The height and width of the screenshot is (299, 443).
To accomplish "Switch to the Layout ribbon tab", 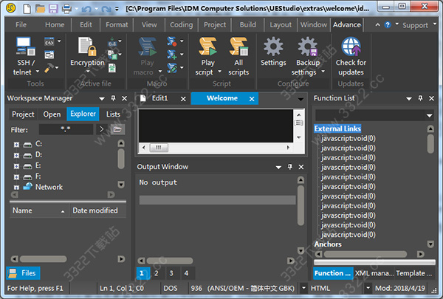I will tap(281, 25).
